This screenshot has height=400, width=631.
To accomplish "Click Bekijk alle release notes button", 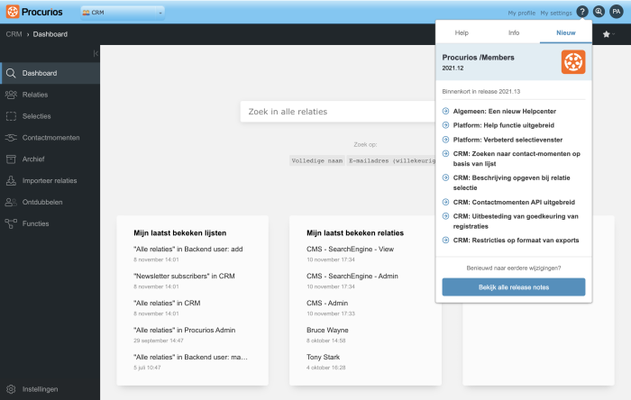I will tap(514, 287).
